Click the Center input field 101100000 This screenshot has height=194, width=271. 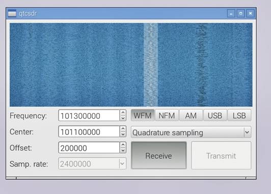89,131
